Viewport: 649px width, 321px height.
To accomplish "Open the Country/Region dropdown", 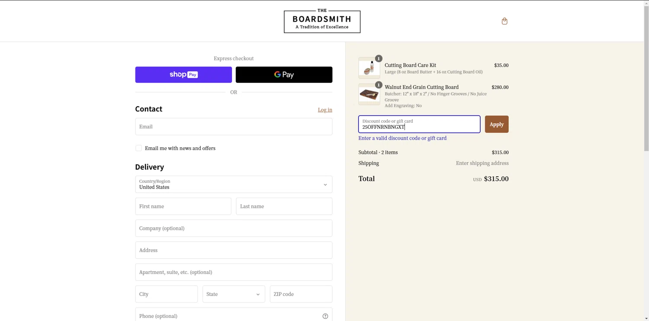I will coord(234,184).
